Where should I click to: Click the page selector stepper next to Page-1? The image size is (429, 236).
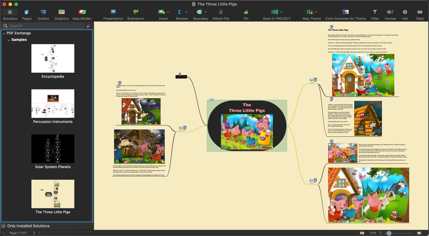[x=34, y=233]
